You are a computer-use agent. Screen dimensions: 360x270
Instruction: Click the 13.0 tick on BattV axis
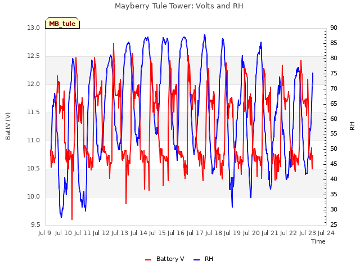(x=34, y=28)
